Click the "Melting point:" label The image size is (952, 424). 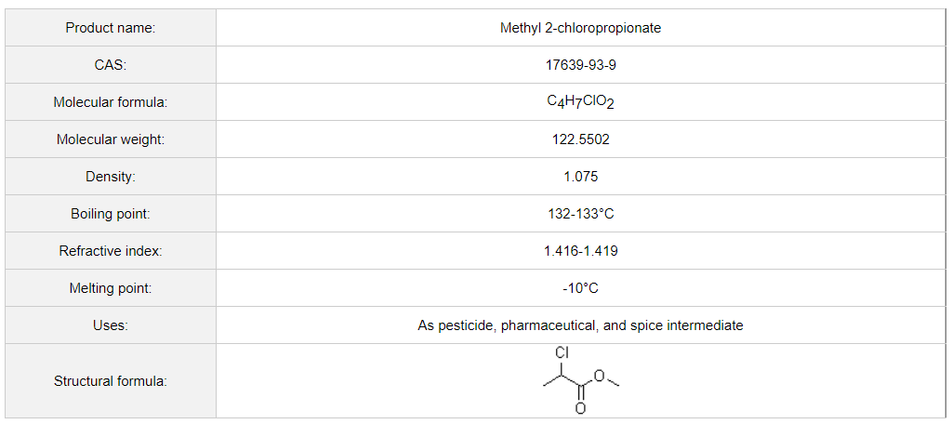tap(111, 288)
